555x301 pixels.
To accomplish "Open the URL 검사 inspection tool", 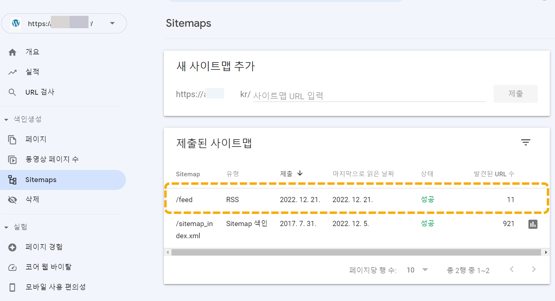I will 40,92.
